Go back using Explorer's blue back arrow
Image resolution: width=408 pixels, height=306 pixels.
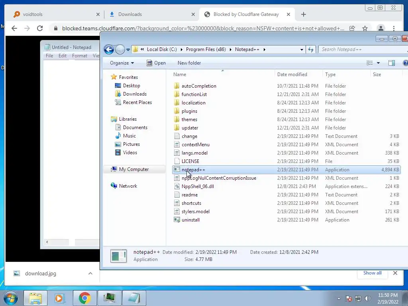(x=109, y=49)
